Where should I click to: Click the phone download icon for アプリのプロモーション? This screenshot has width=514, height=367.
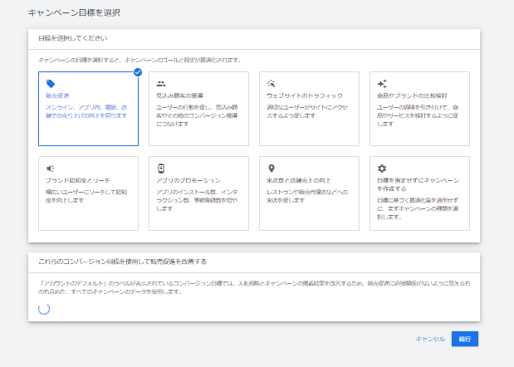coord(161,169)
